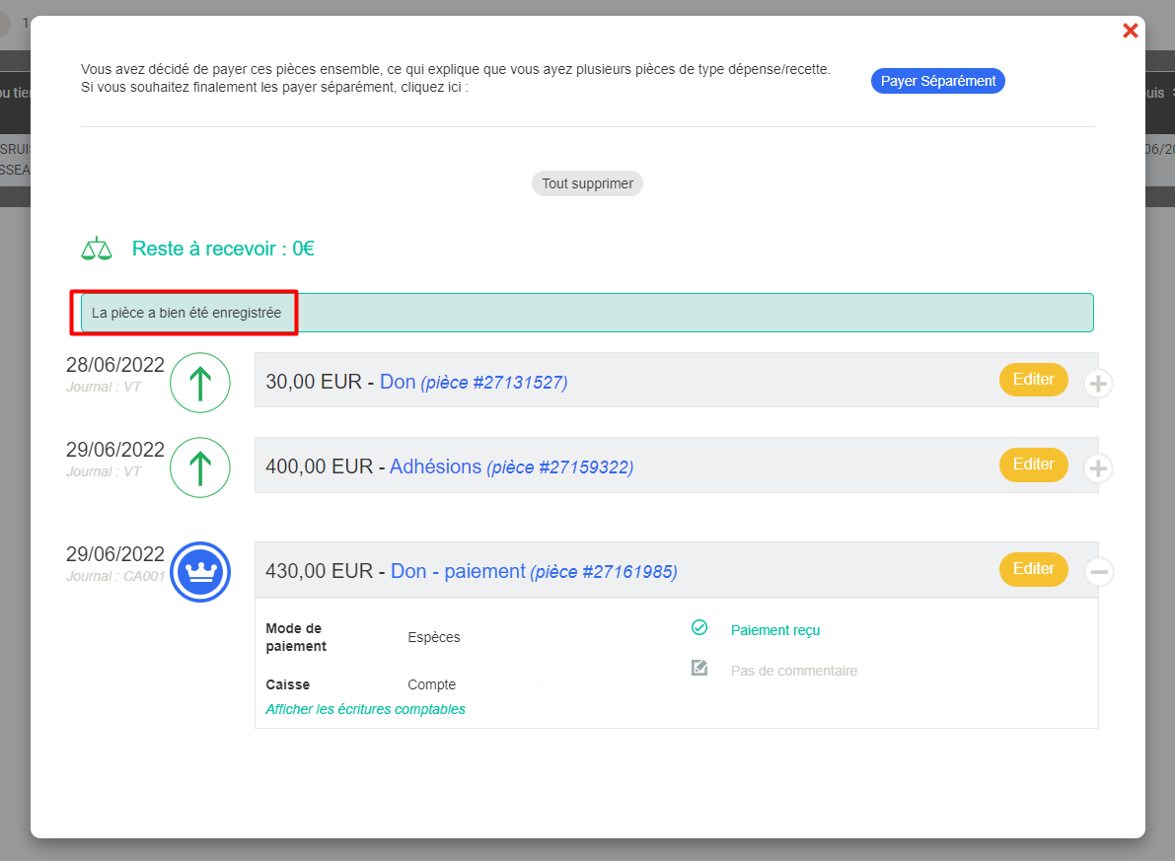Edit the 430,00 EUR Don - paiement entry

(x=1033, y=569)
